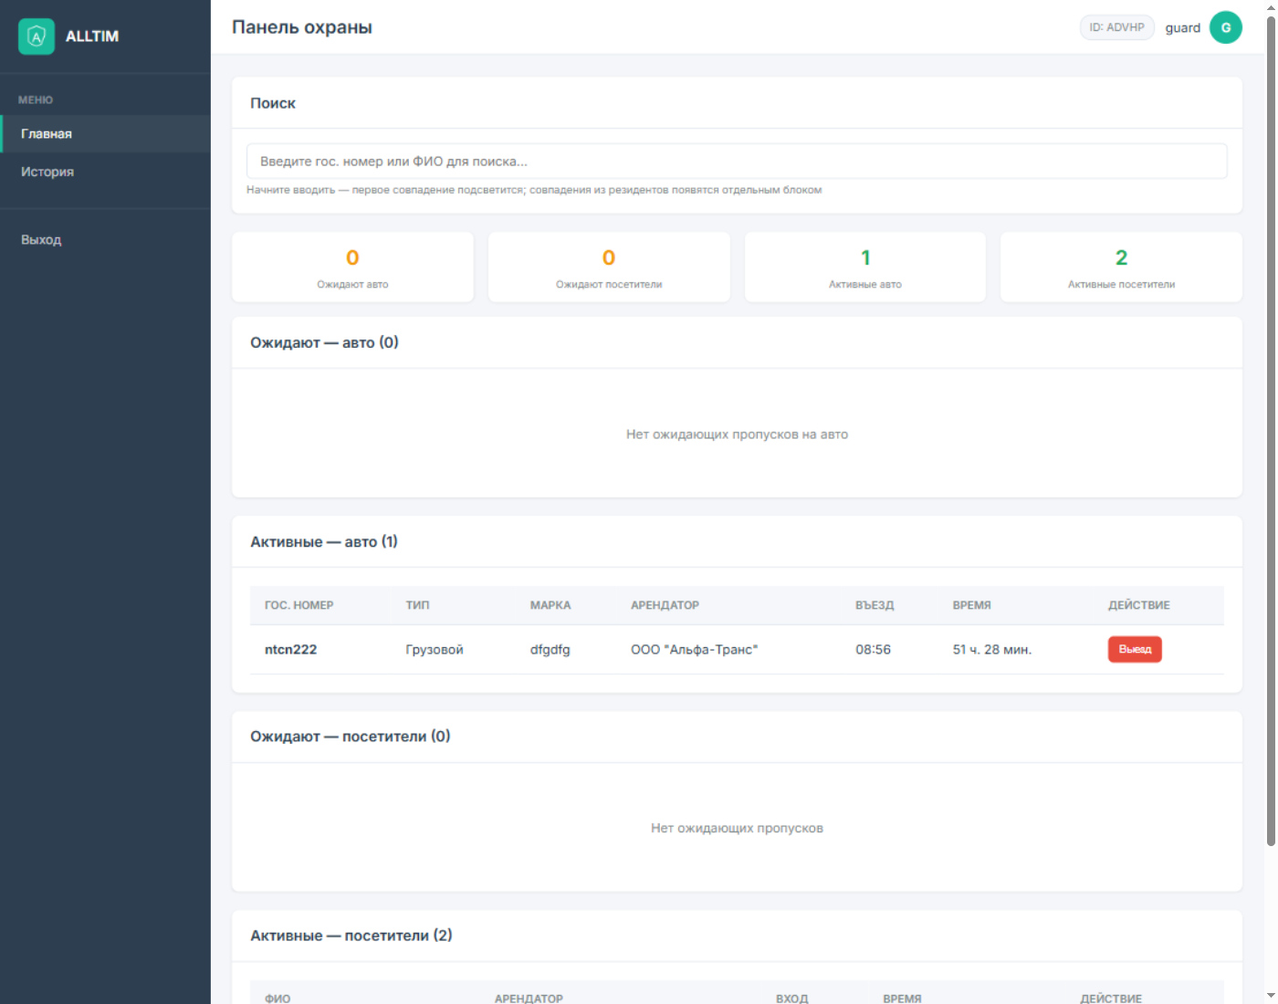This screenshot has width=1278, height=1004.
Task: Click the АРЕНДАТОР column header in auto table
Action: pyautogui.click(x=665, y=605)
